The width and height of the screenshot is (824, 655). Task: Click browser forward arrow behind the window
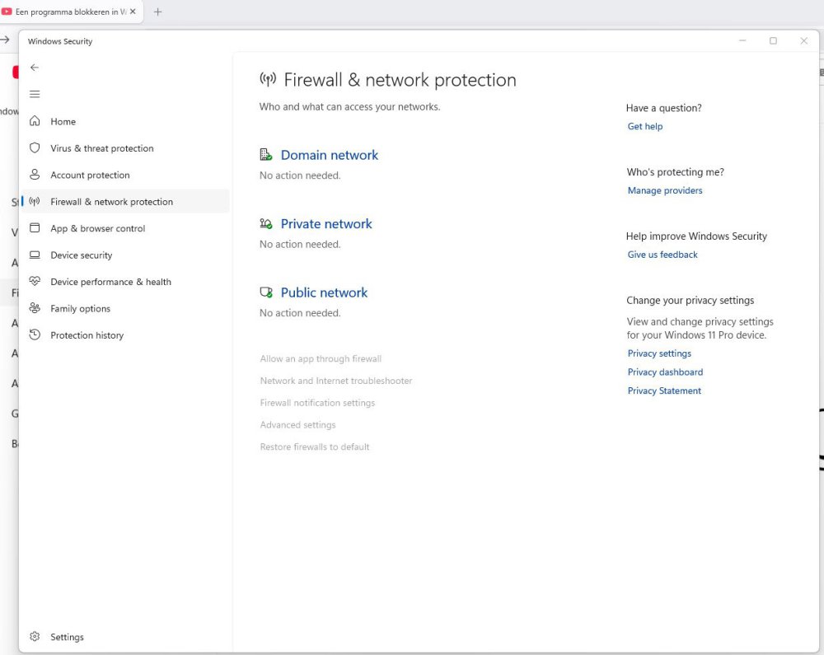[5, 40]
